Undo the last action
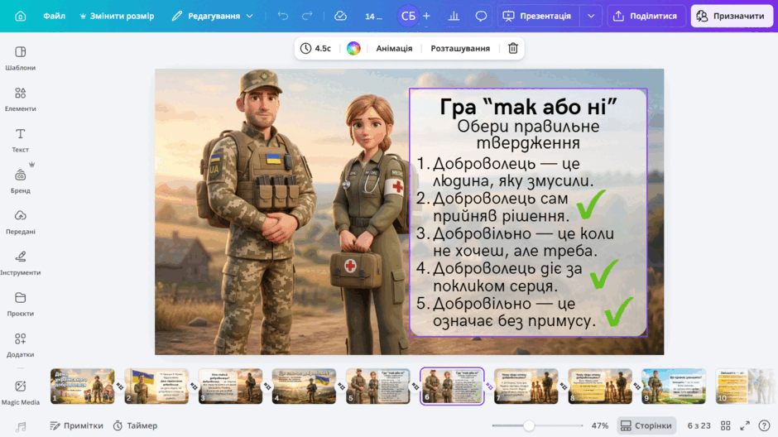The height and width of the screenshot is (437, 778). [x=283, y=16]
